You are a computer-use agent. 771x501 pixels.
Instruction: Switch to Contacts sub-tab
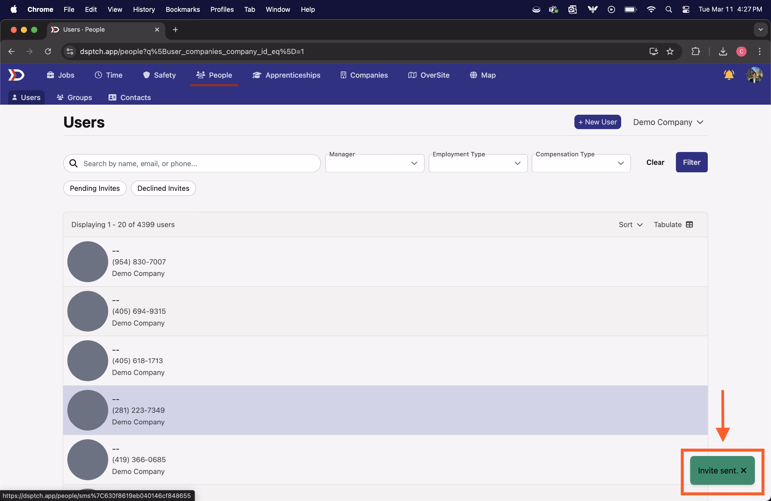point(130,97)
